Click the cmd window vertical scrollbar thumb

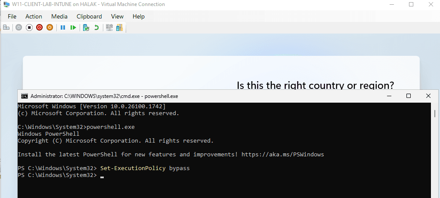coord(435,113)
